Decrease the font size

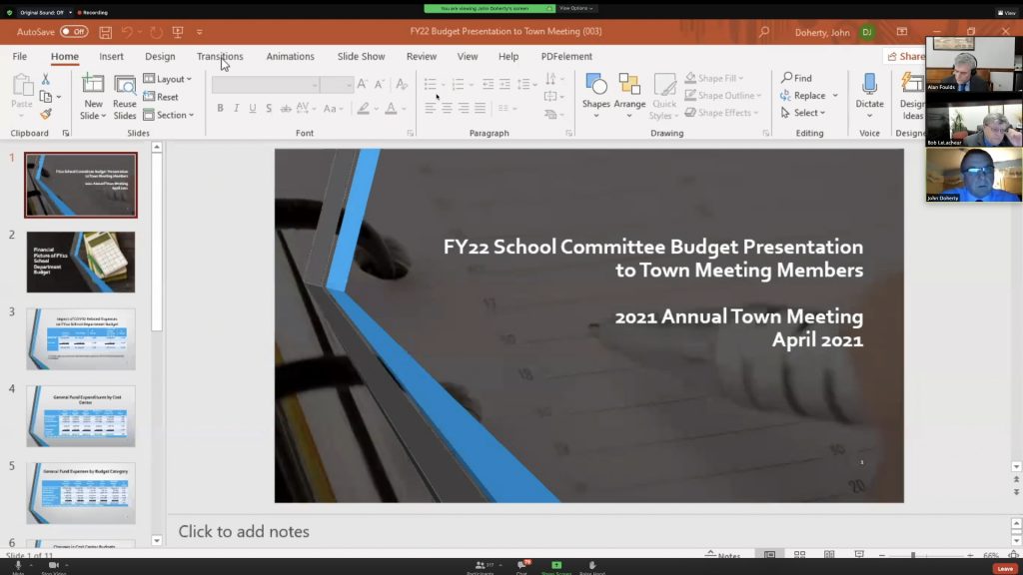pos(379,84)
